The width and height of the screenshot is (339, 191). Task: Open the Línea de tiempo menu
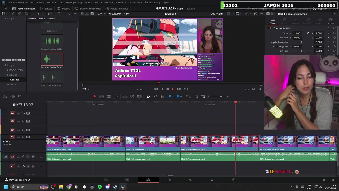pyautogui.click(x=67, y=2)
